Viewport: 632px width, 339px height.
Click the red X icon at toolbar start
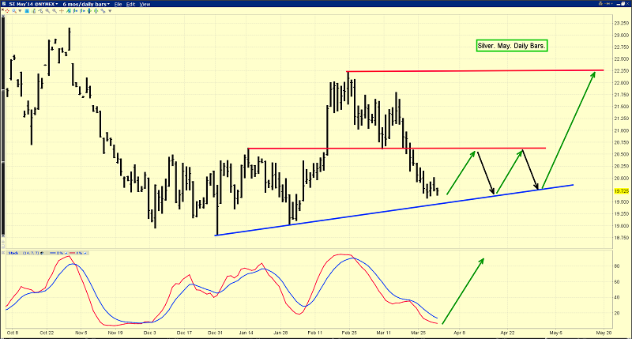2,10
